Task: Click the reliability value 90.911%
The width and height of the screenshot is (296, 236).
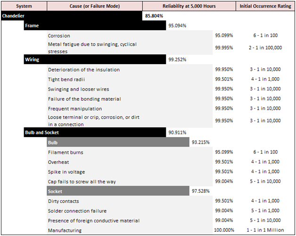Action: 177,133
